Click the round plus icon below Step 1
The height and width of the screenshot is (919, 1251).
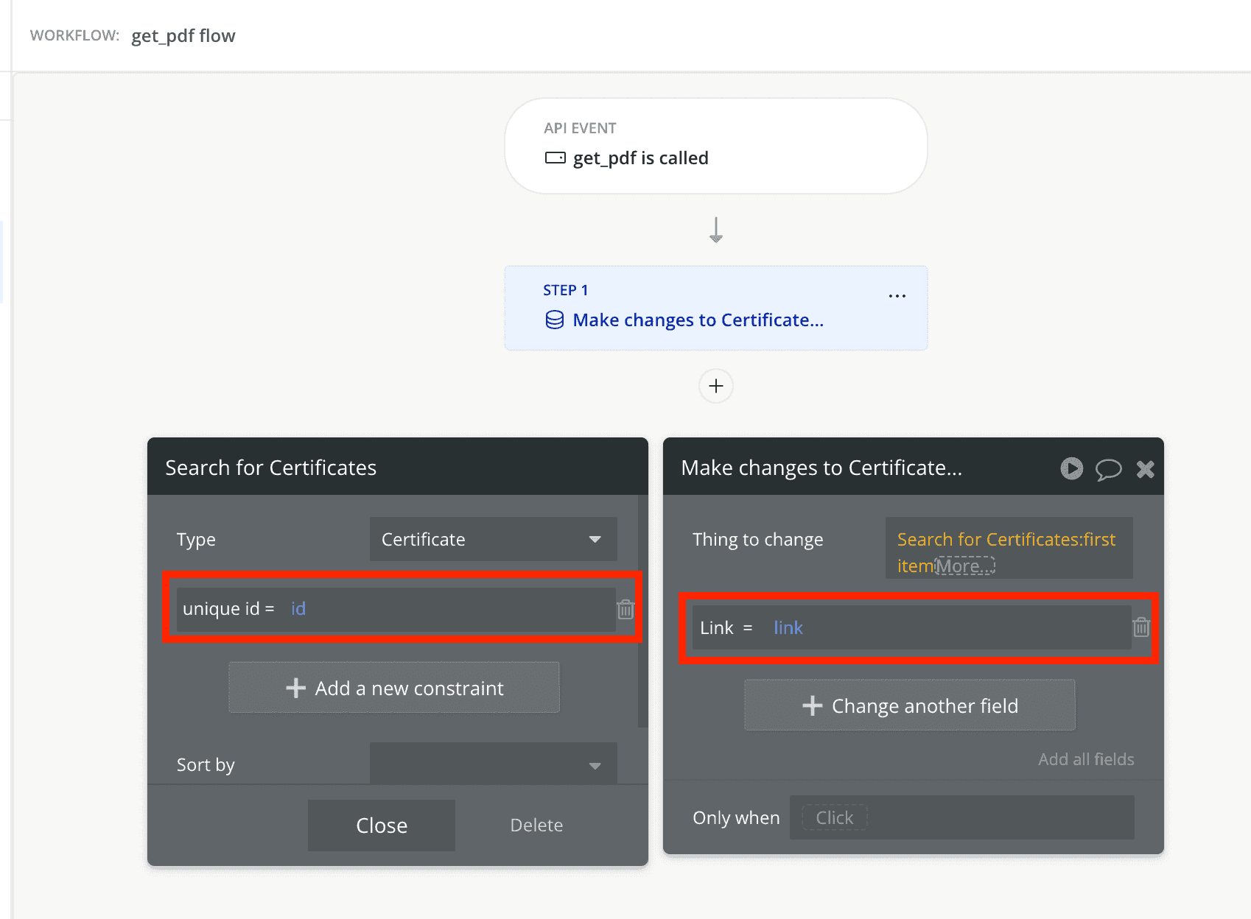pos(715,386)
